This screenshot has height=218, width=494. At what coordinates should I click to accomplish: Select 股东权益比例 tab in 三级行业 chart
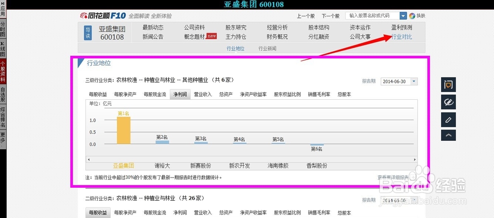coord(287,94)
